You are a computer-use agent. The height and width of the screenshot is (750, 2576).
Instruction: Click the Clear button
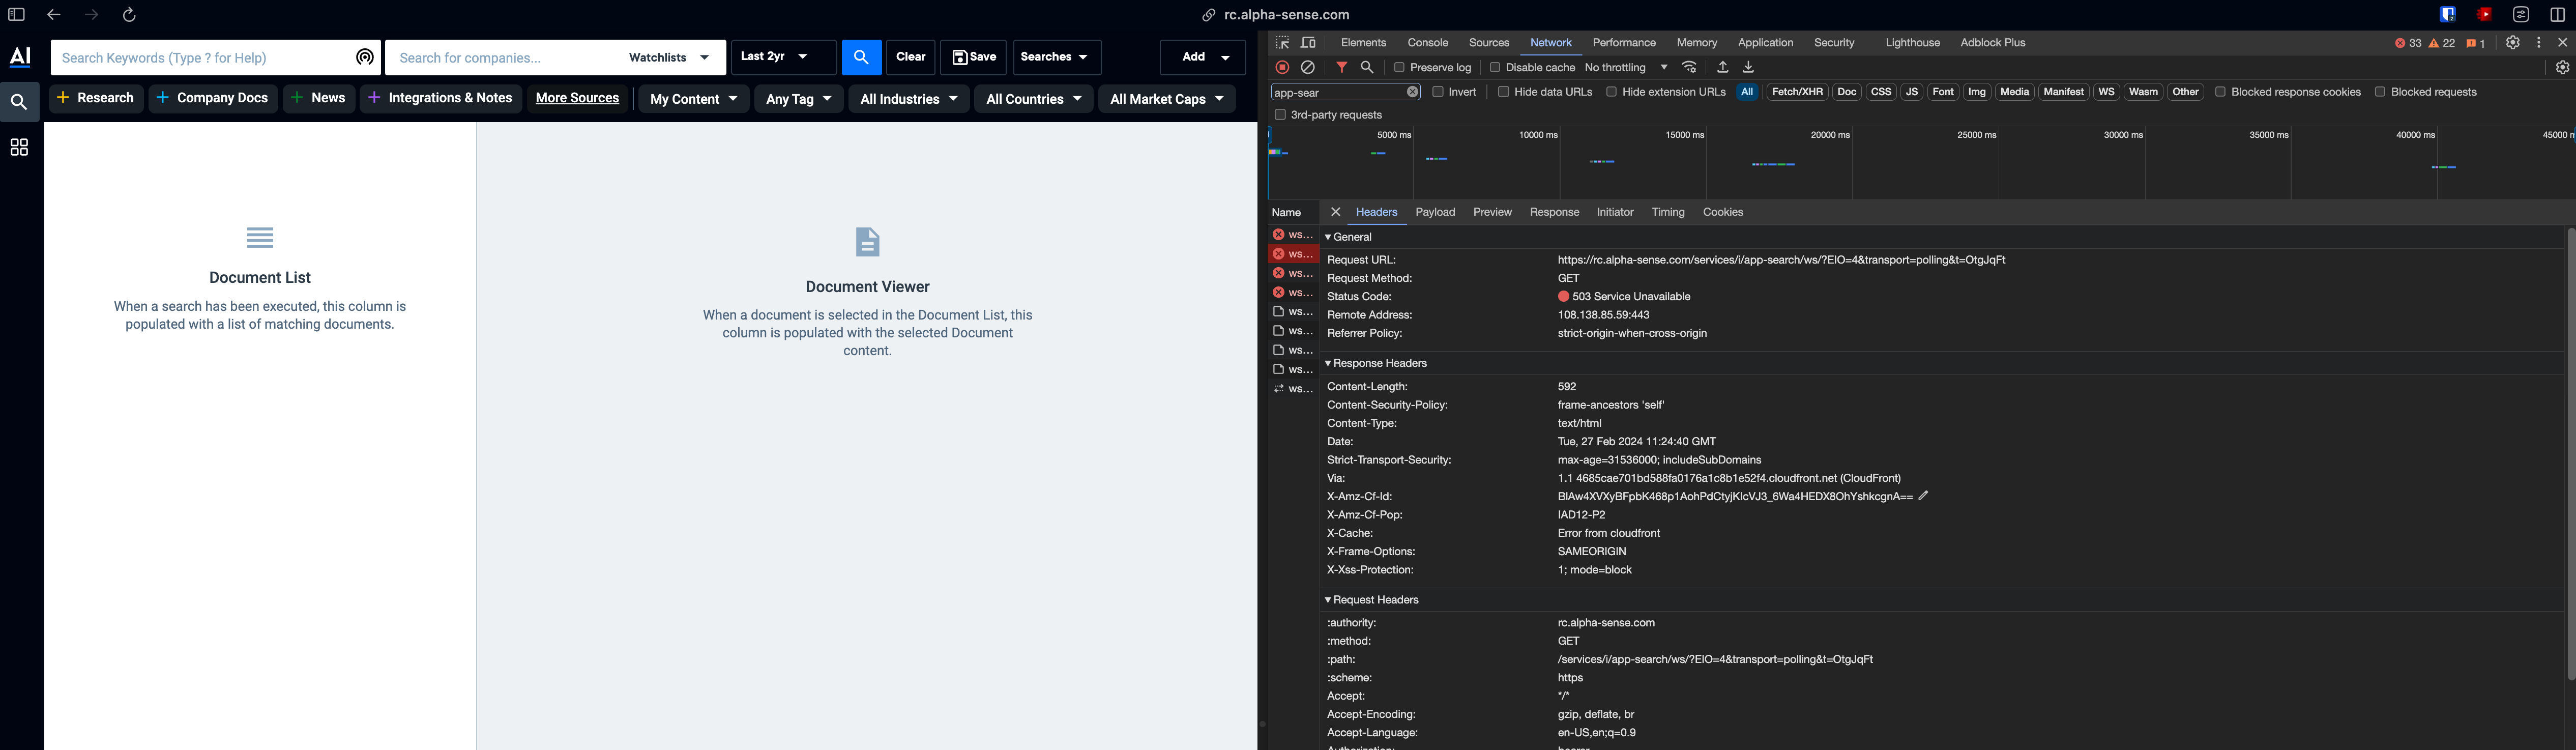(910, 57)
